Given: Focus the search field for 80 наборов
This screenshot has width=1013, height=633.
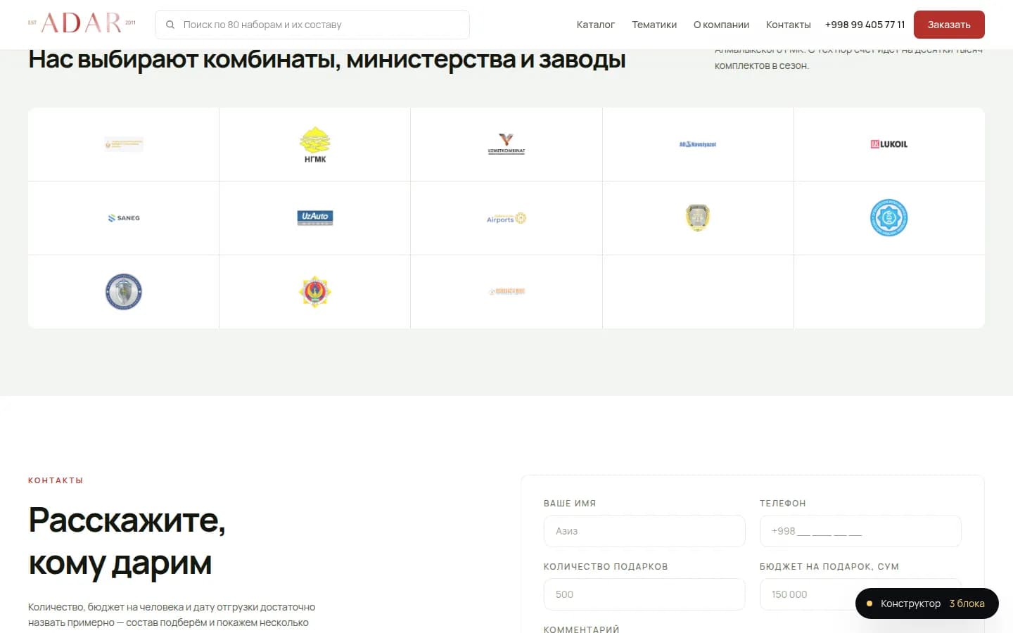Looking at the screenshot, I should [312, 25].
